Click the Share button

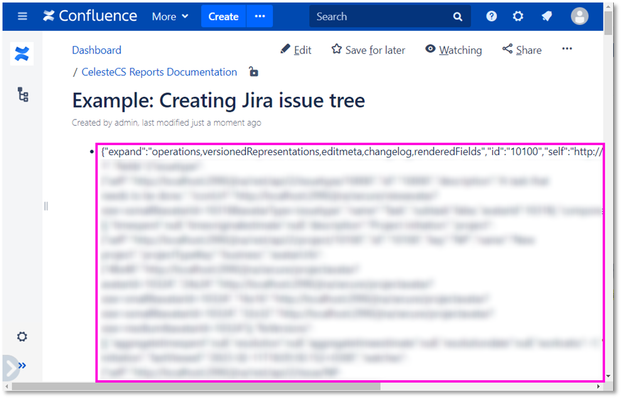(522, 50)
